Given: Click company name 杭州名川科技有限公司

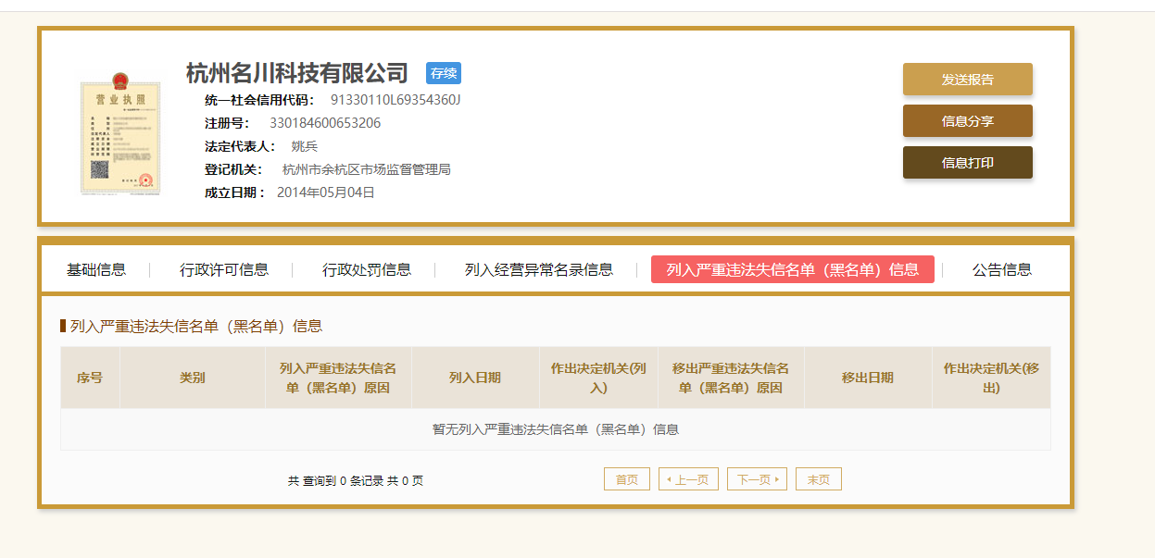Looking at the screenshot, I should coord(297,73).
